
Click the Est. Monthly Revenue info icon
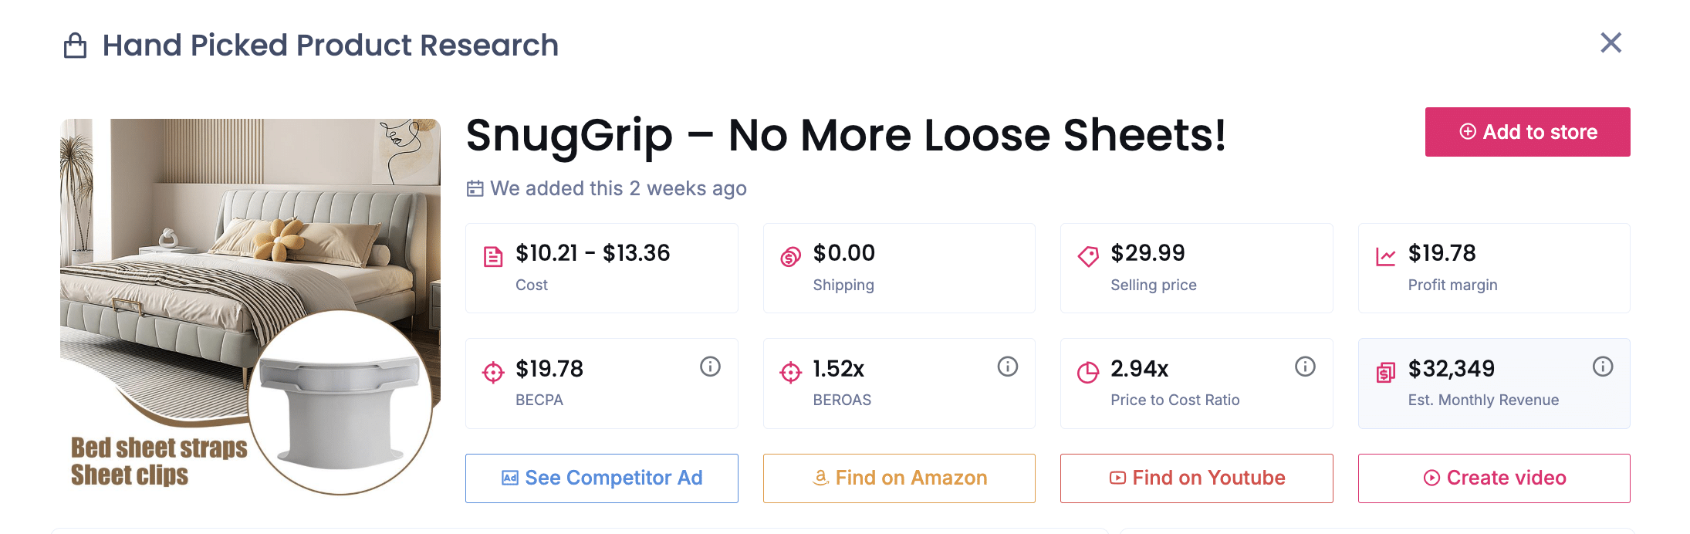[x=1603, y=367]
